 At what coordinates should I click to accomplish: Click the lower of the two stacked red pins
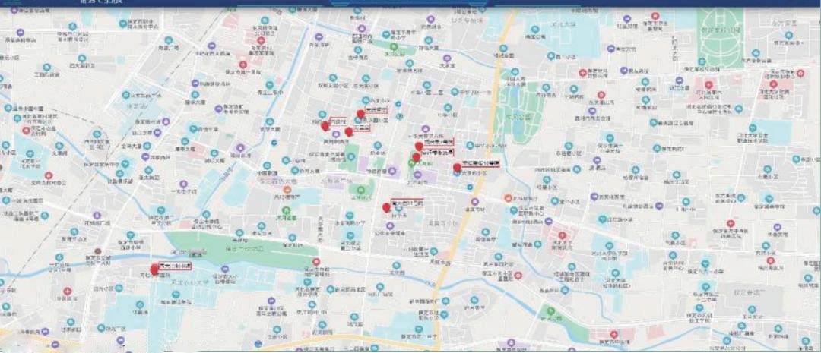coord(416,157)
